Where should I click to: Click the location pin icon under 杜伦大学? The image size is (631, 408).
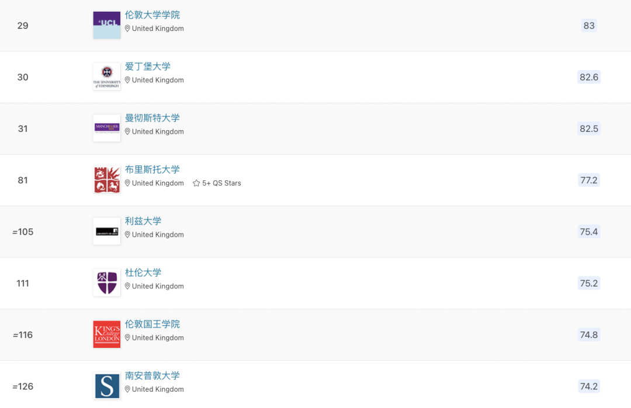[127, 286]
